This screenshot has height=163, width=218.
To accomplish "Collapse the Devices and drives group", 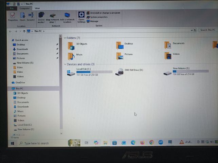I will 65,64.
